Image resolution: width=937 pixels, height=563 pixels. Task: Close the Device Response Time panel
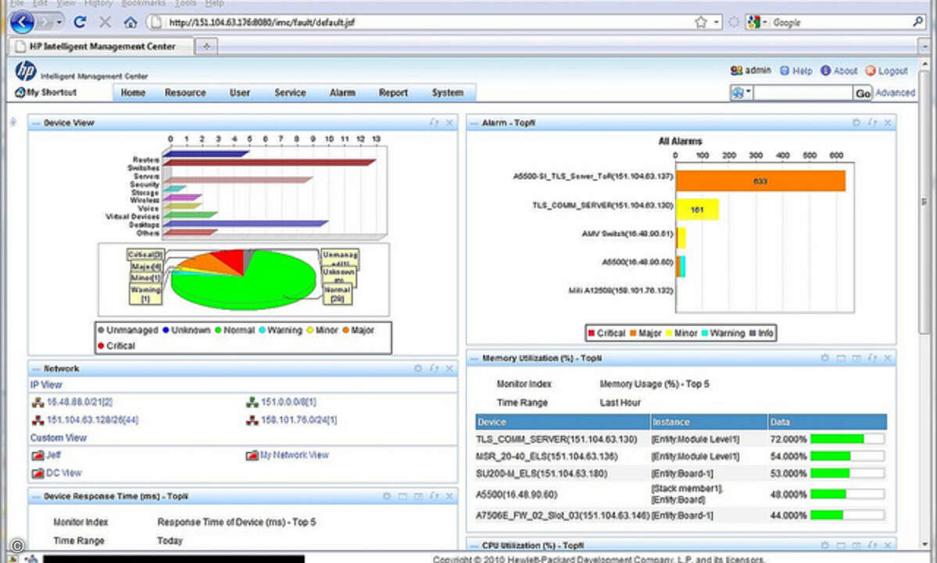coord(449,496)
